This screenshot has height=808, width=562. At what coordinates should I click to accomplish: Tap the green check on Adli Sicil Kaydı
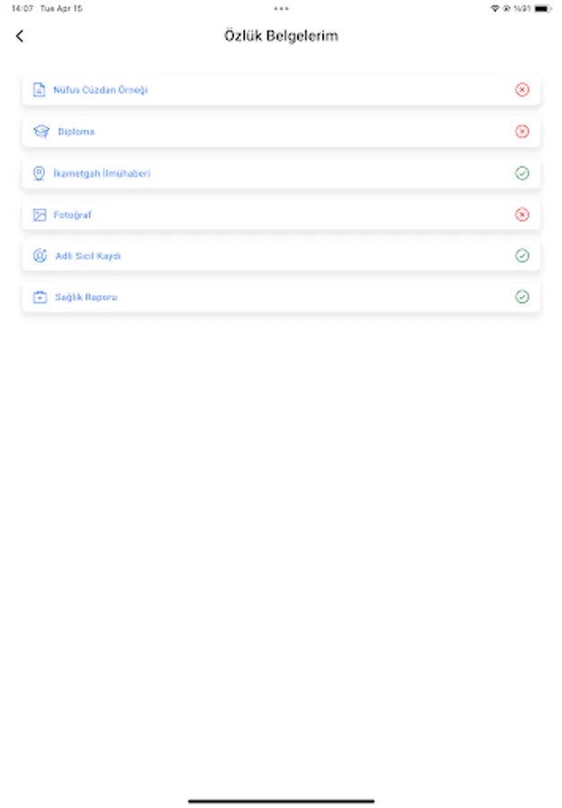point(522,256)
